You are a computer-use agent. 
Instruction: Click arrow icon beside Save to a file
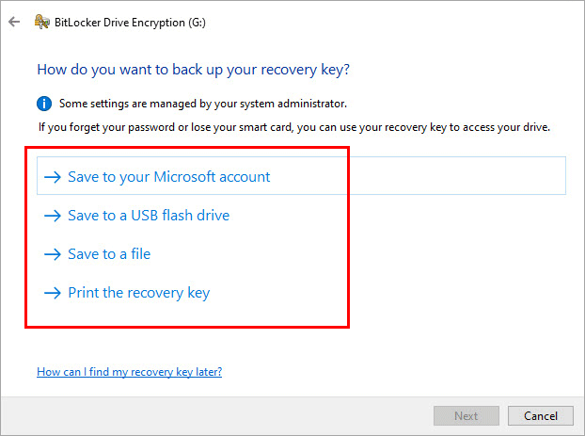point(53,254)
